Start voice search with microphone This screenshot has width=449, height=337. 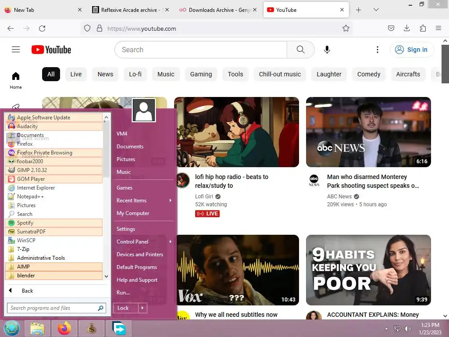[x=327, y=50]
